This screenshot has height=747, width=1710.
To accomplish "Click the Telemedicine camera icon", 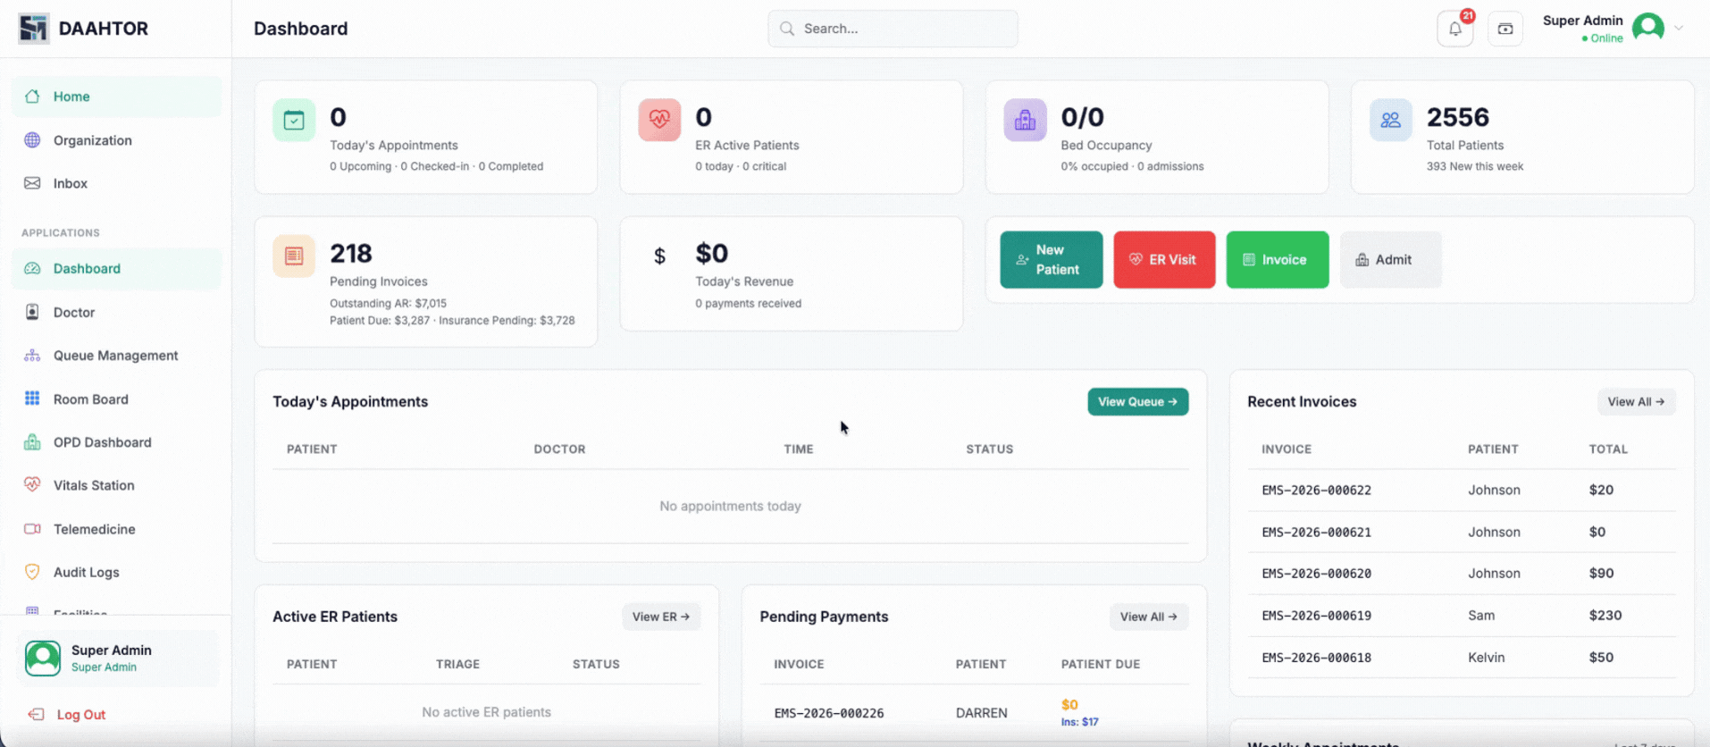I will click(x=32, y=529).
